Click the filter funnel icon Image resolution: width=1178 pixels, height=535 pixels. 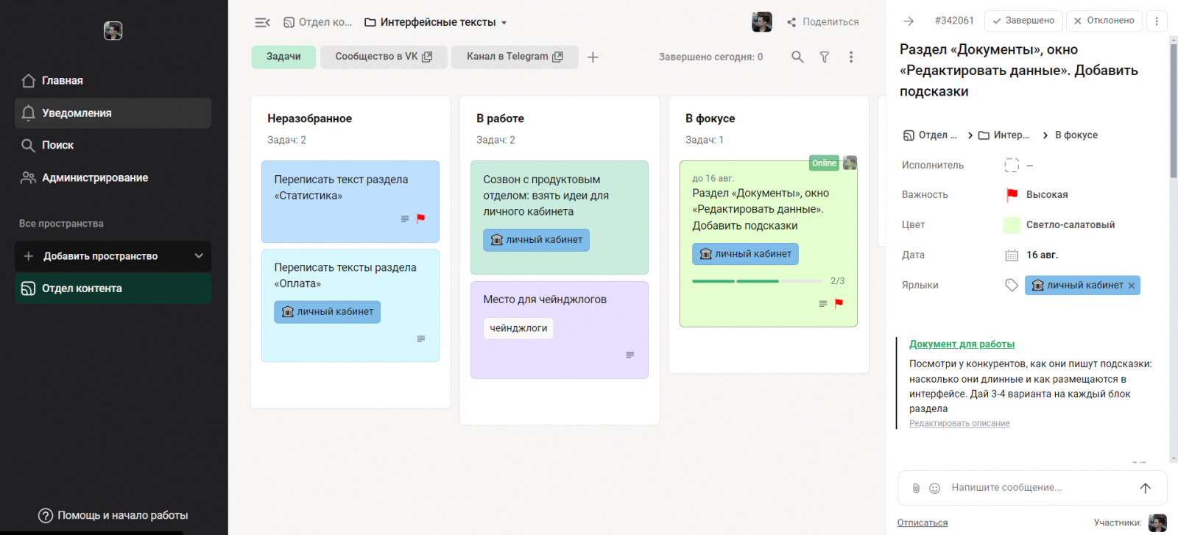point(825,57)
